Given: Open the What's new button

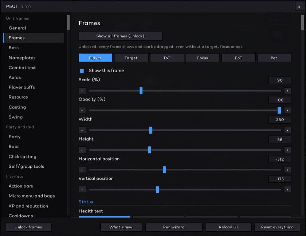Looking at the screenshot, I should [121, 227].
